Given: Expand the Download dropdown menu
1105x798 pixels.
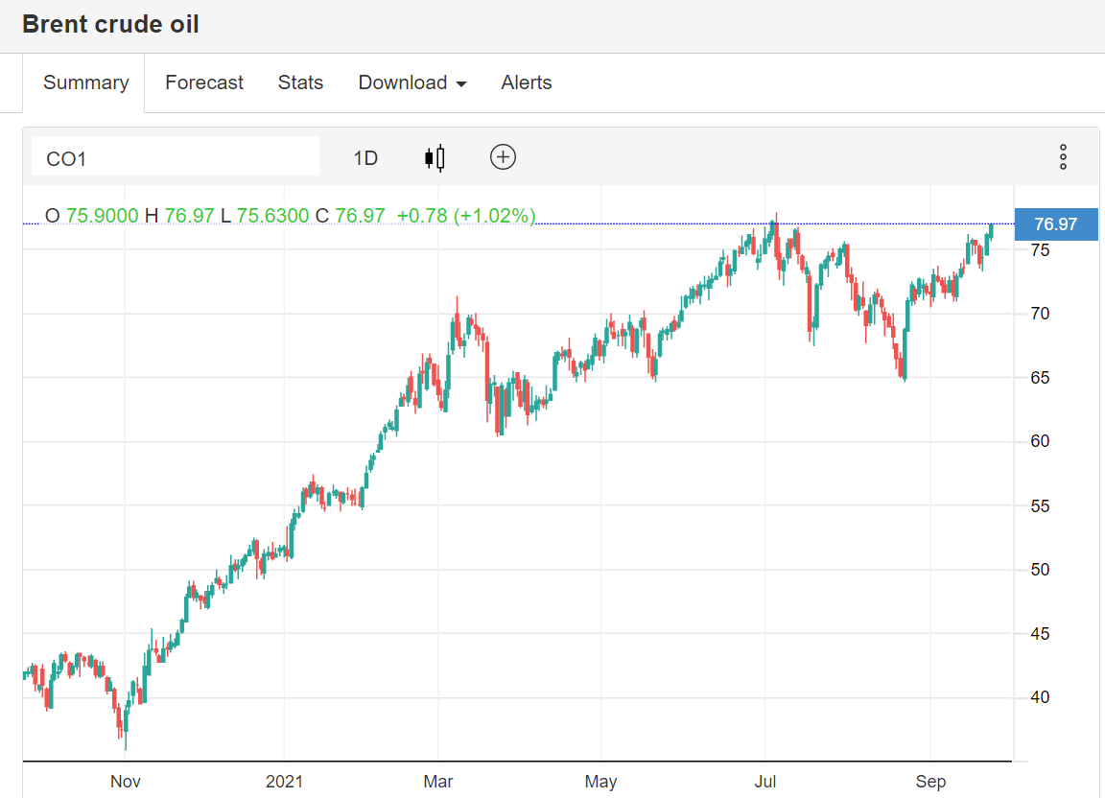Looking at the screenshot, I should point(412,82).
